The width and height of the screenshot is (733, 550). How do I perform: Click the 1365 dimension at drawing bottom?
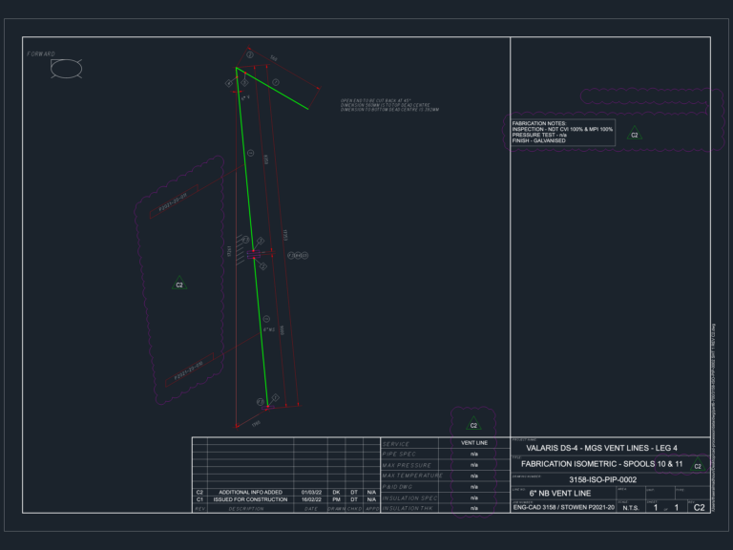pos(256,423)
